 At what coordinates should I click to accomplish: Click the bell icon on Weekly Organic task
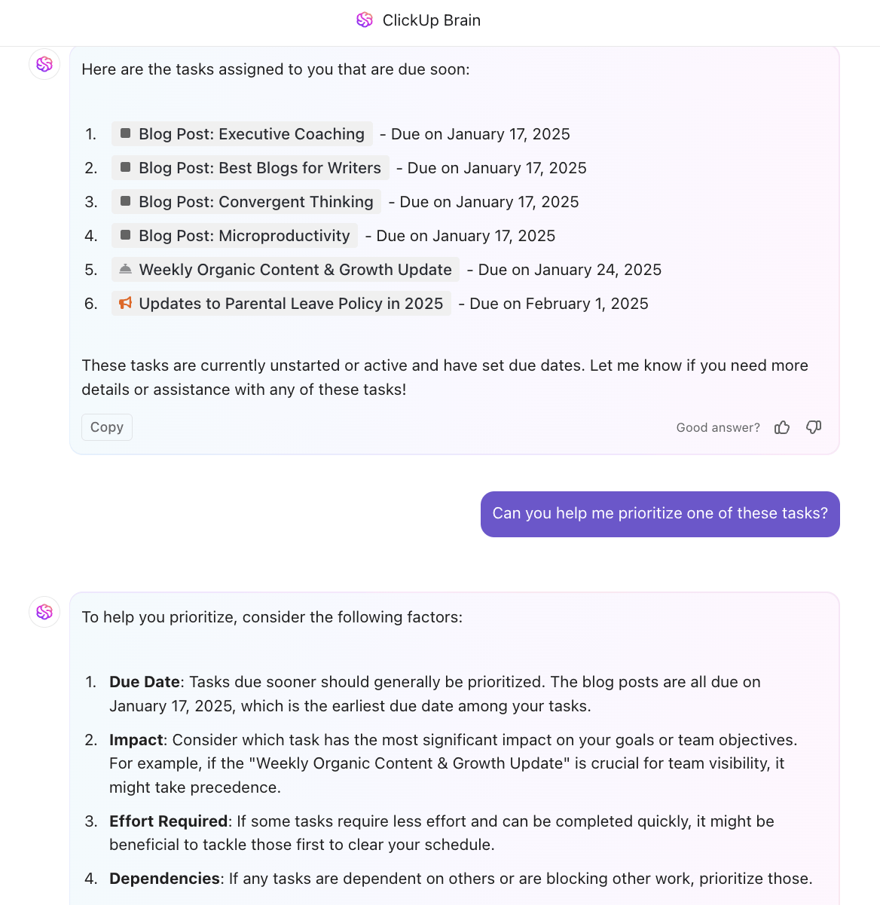[x=126, y=269]
